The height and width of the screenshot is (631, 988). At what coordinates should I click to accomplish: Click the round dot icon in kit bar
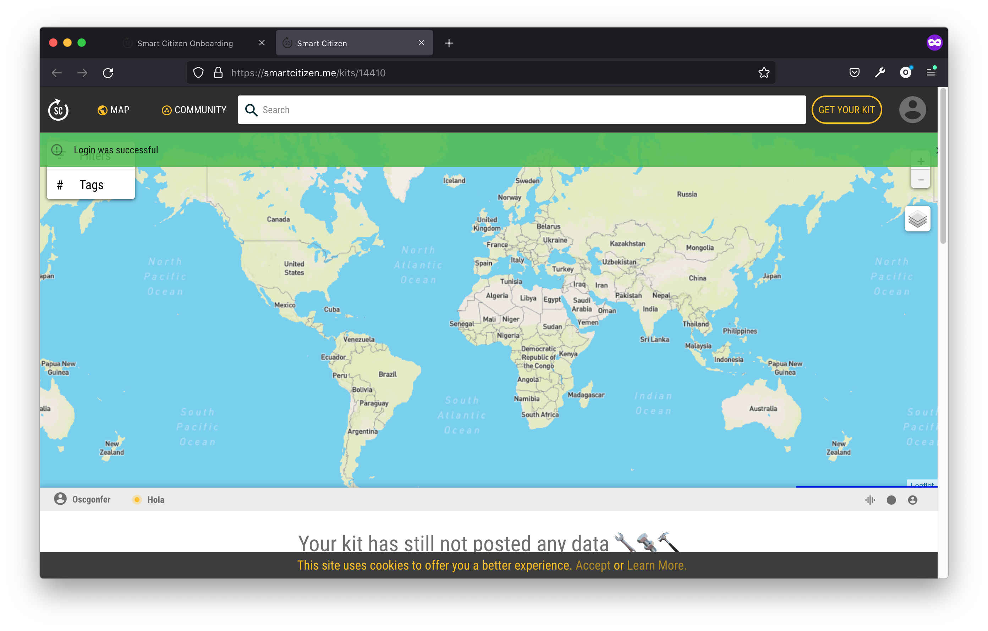point(891,500)
